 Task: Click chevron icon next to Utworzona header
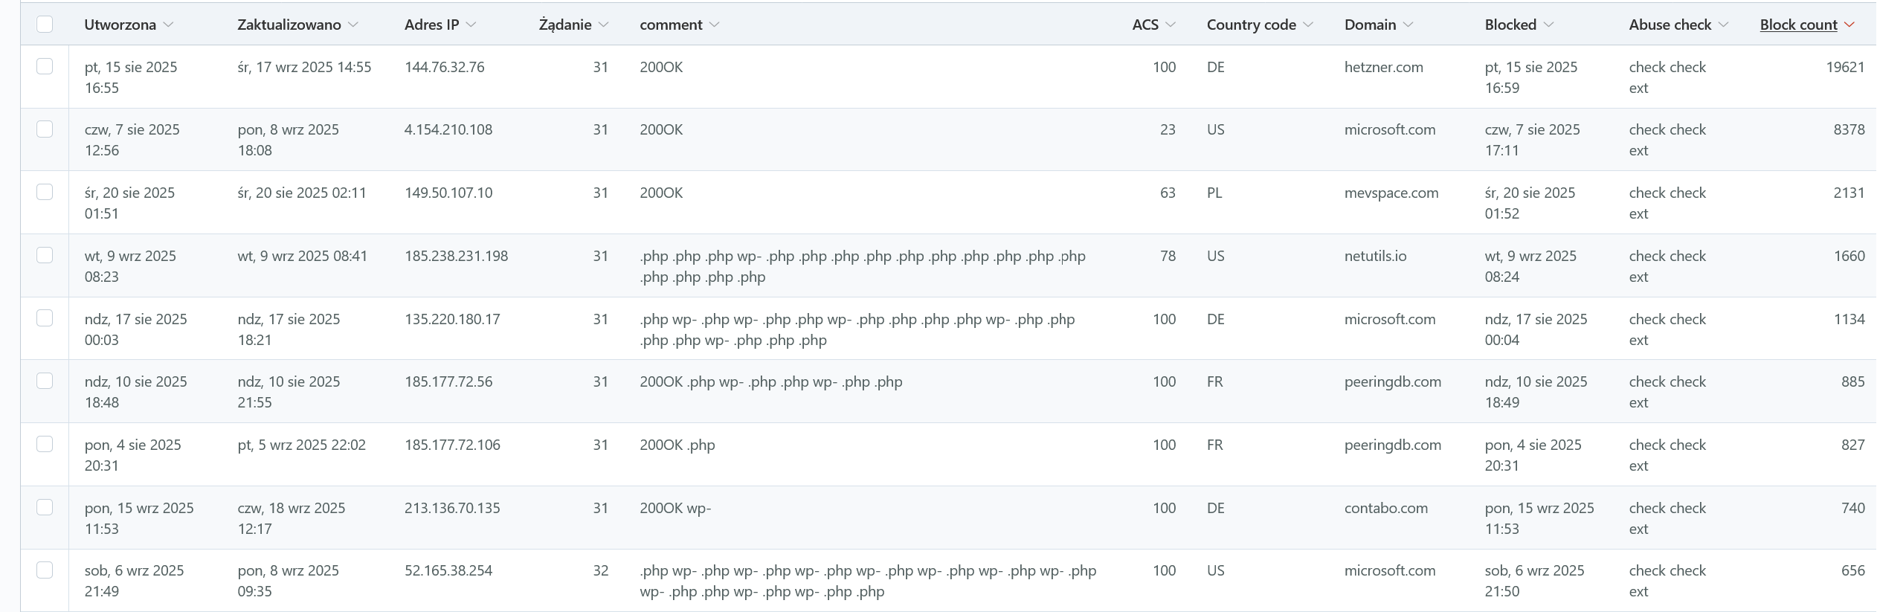(169, 25)
